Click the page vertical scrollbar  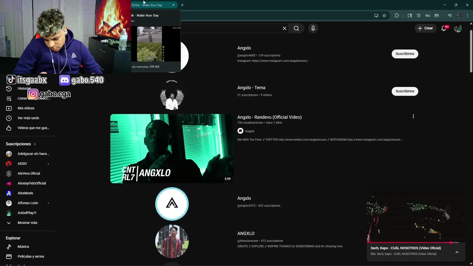coord(471,48)
